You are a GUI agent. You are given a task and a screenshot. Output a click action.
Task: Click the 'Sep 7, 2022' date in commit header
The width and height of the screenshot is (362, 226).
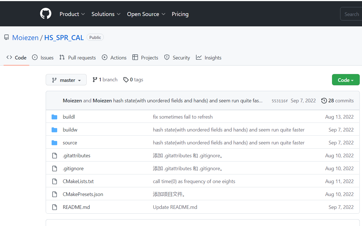(x=303, y=101)
